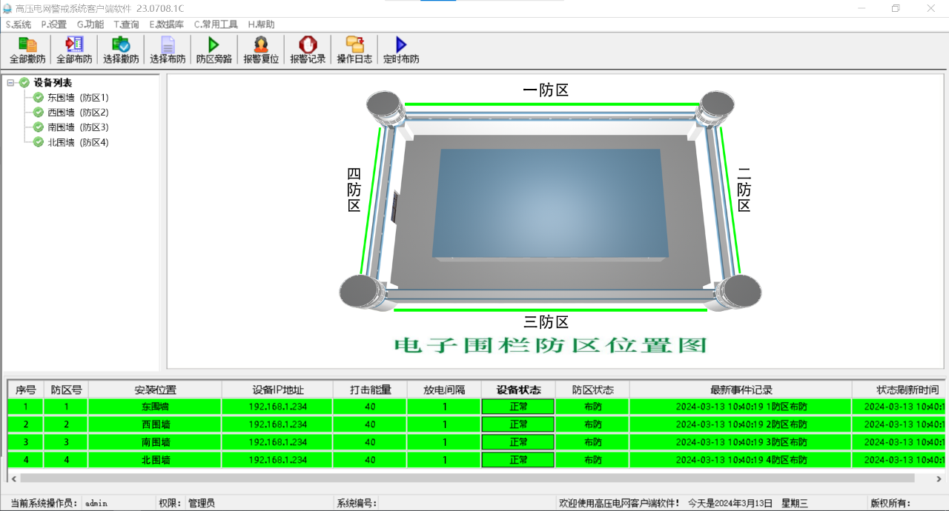Screen dimensions: 949x511
Task: Open the S.系统 menu
Action: click(x=19, y=24)
